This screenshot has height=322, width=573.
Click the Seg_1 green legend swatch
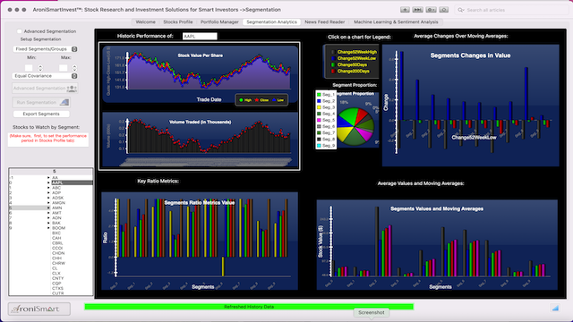pos(319,95)
